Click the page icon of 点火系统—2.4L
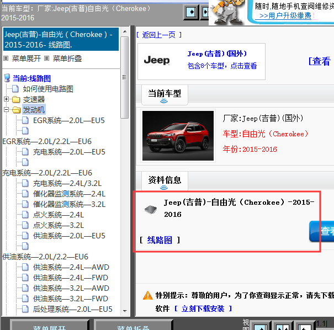Viewport: 334px width, 330px height. 25,215
